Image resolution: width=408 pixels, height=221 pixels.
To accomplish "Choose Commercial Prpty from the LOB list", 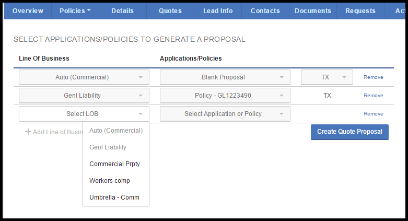I will [x=114, y=164].
